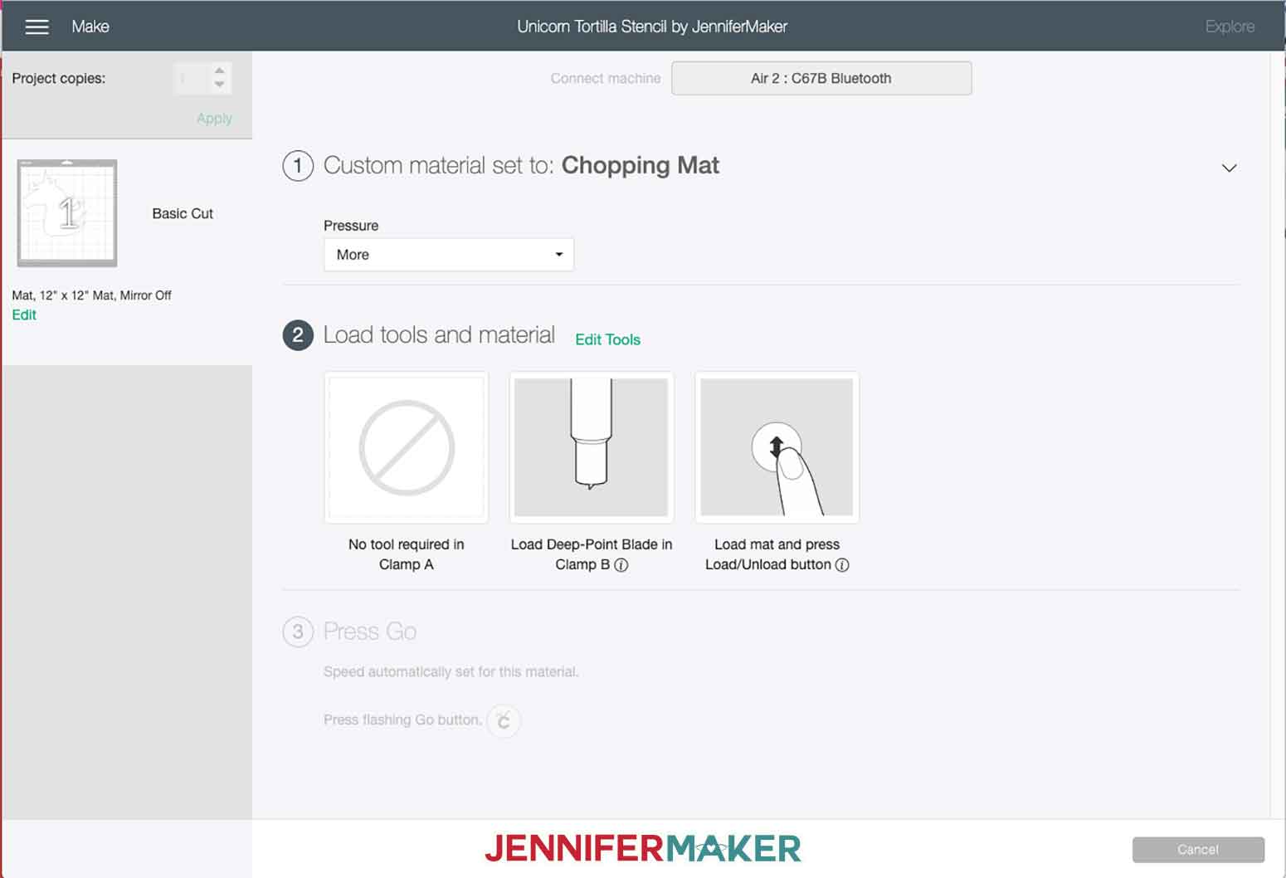Viewport: 1286px width, 878px height.
Task: Click the Edit Tools link
Action: click(x=608, y=339)
